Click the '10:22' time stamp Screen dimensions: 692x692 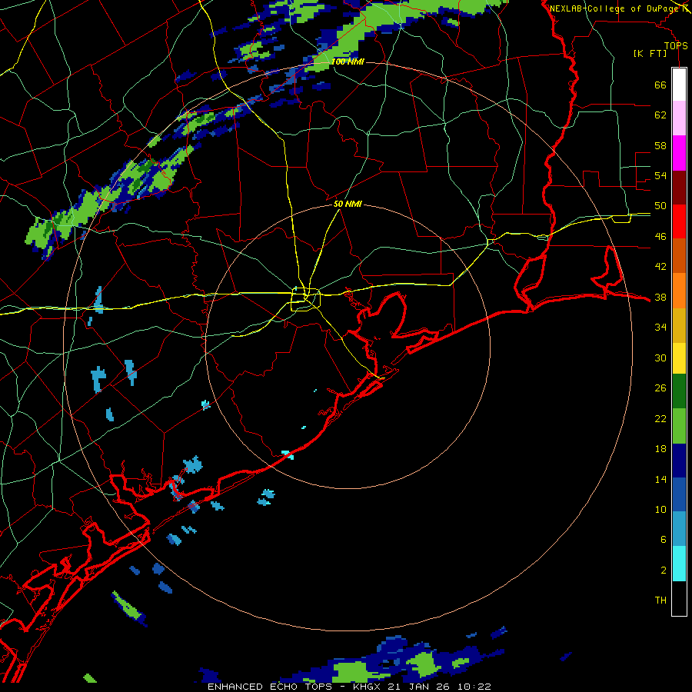pos(474,687)
